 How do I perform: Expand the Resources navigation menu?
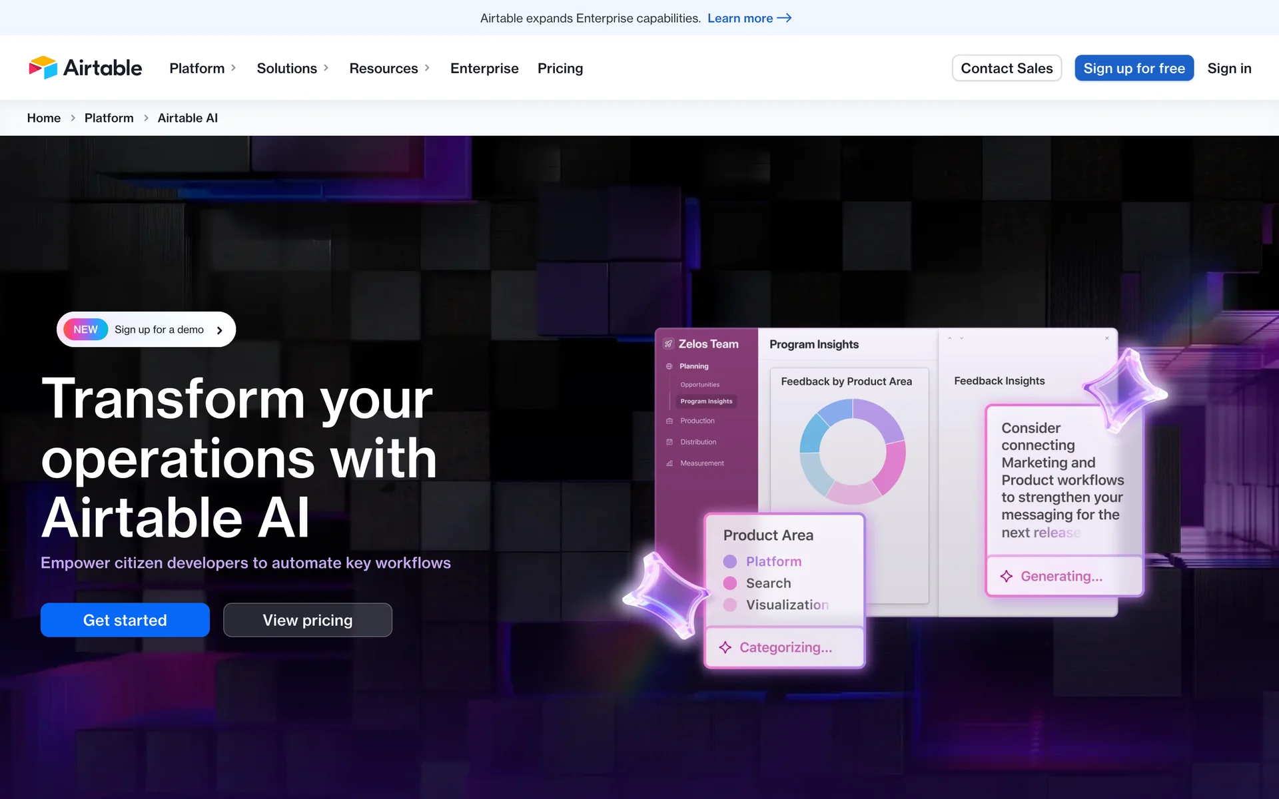click(x=389, y=68)
